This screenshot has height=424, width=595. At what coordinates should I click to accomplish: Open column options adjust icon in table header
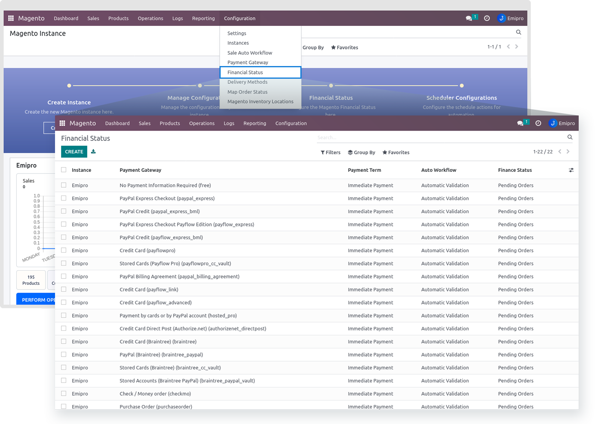point(571,170)
